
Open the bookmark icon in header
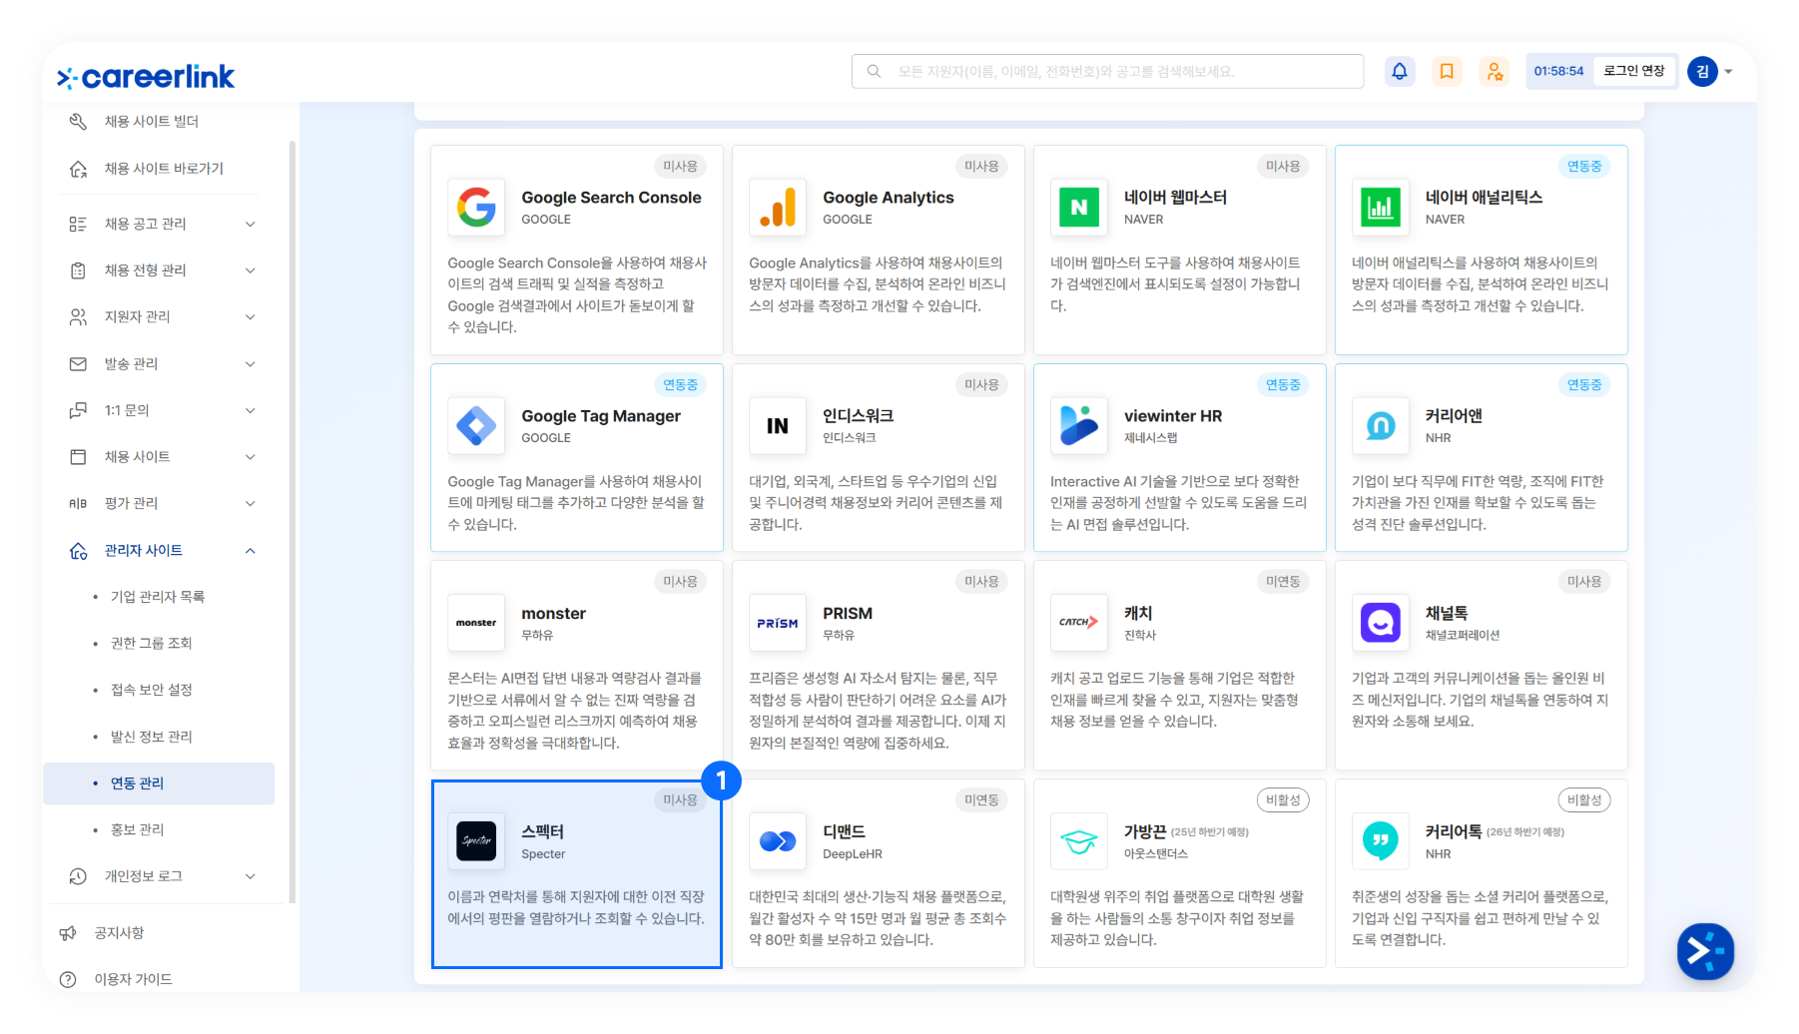[1447, 72]
